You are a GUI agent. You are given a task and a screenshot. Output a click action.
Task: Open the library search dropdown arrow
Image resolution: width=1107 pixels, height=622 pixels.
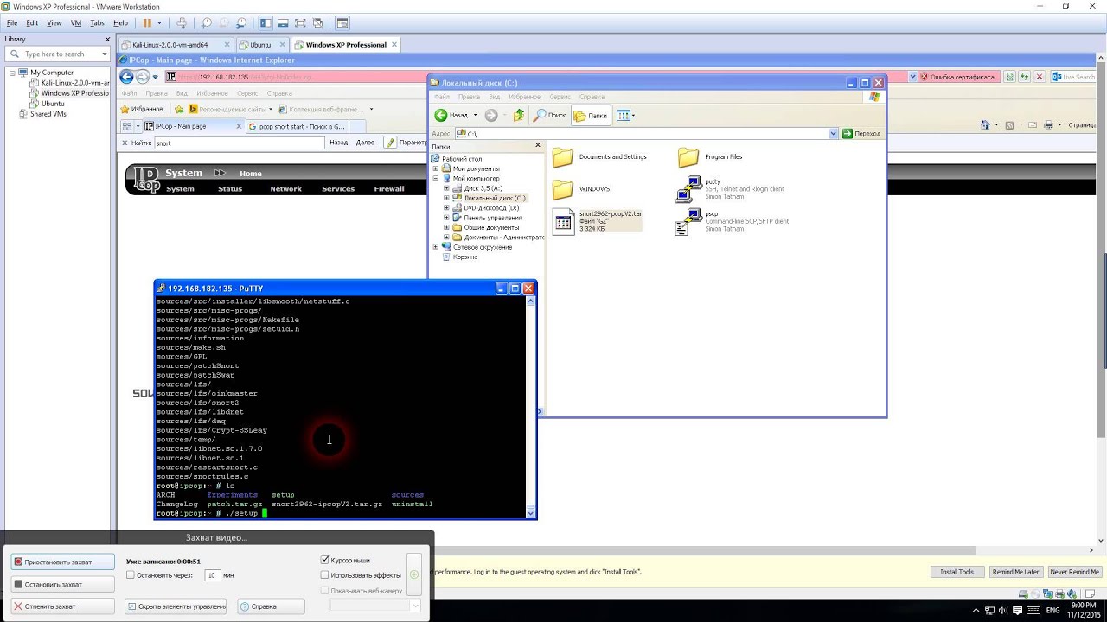[105, 54]
